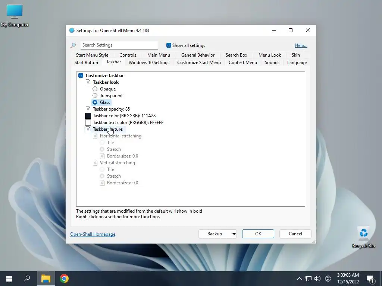Open notification center icon
Screen dimensions: 382x286
(370, 279)
